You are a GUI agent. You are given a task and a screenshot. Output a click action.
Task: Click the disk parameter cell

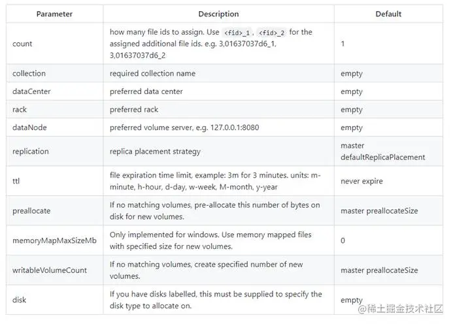(20, 300)
